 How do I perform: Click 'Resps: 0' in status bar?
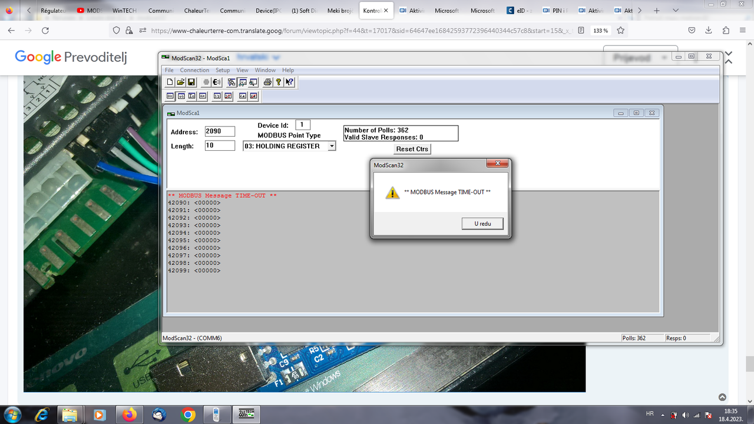click(676, 338)
